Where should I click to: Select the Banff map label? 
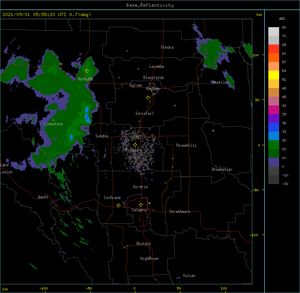pos(43,197)
